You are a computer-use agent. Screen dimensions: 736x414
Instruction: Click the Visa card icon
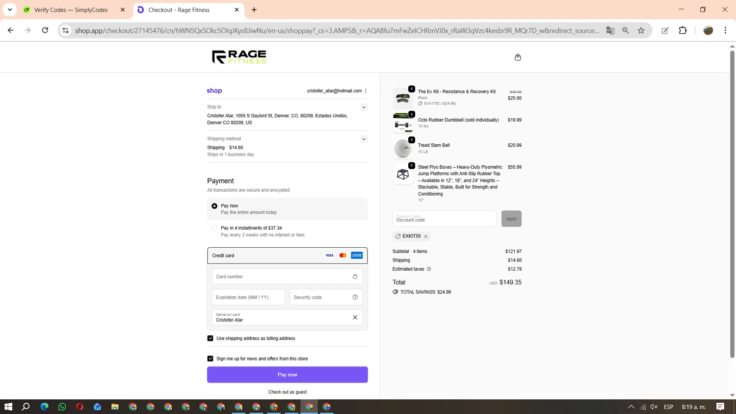pyautogui.click(x=329, y=256)
